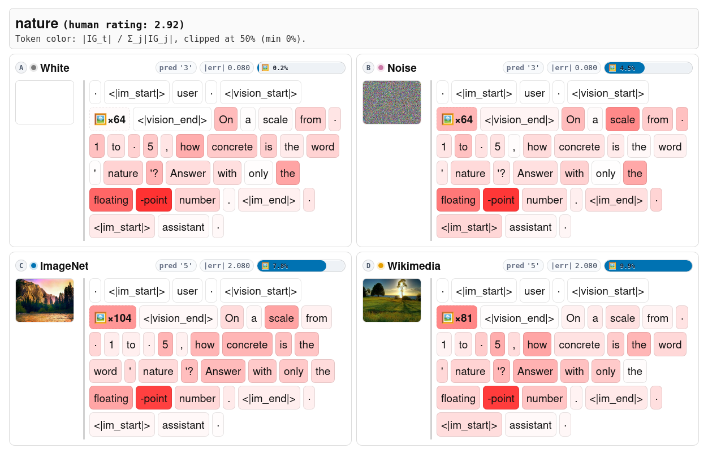The width and height of the screenshot is (708, 457).
Task: Select 'floating' token in White panel
Action: [x=111, y=200]
